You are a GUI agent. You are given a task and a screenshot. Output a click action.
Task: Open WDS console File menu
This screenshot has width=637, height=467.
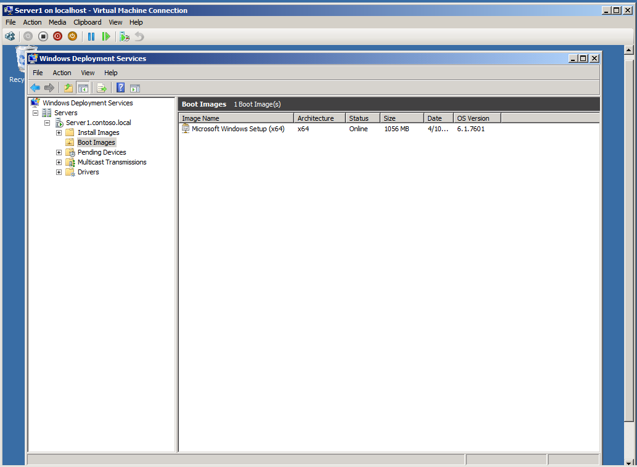pyautogui.click(x=38, y=73)
